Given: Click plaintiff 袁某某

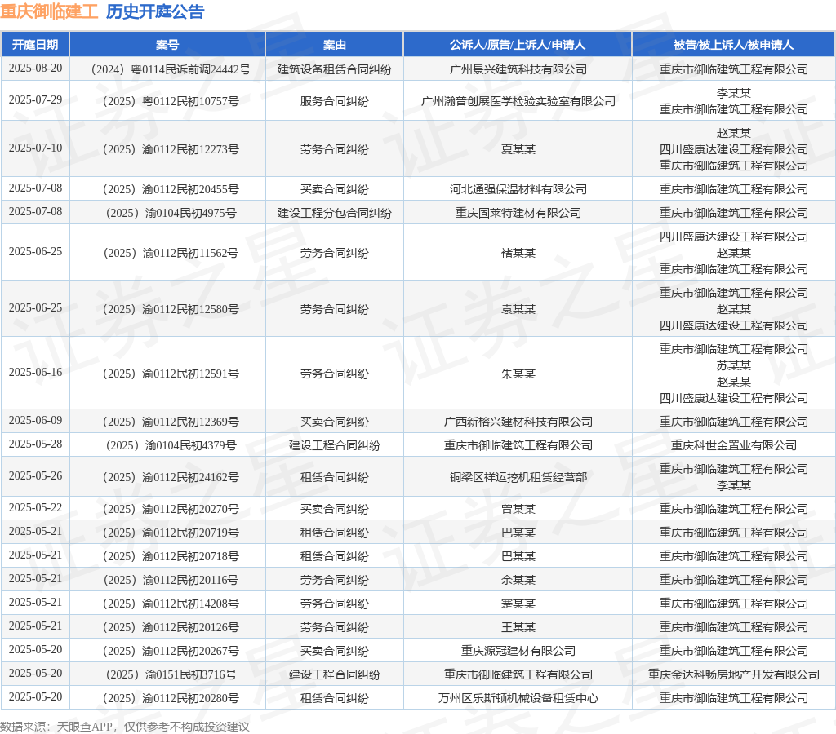Looking at the screenshot, I should tap(518, 309).
